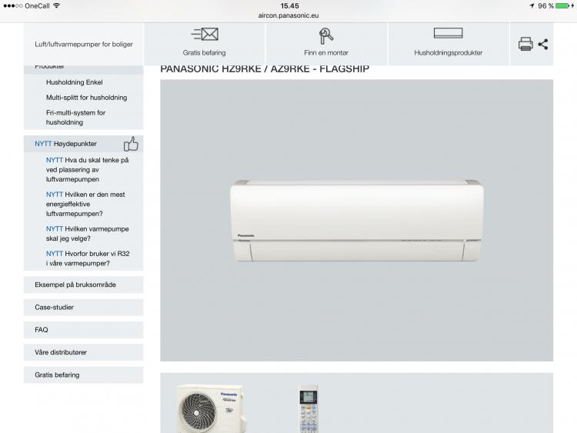Select Multi-splitt for husholdning link
Screen dimensions: 577x433
[86, 98]
